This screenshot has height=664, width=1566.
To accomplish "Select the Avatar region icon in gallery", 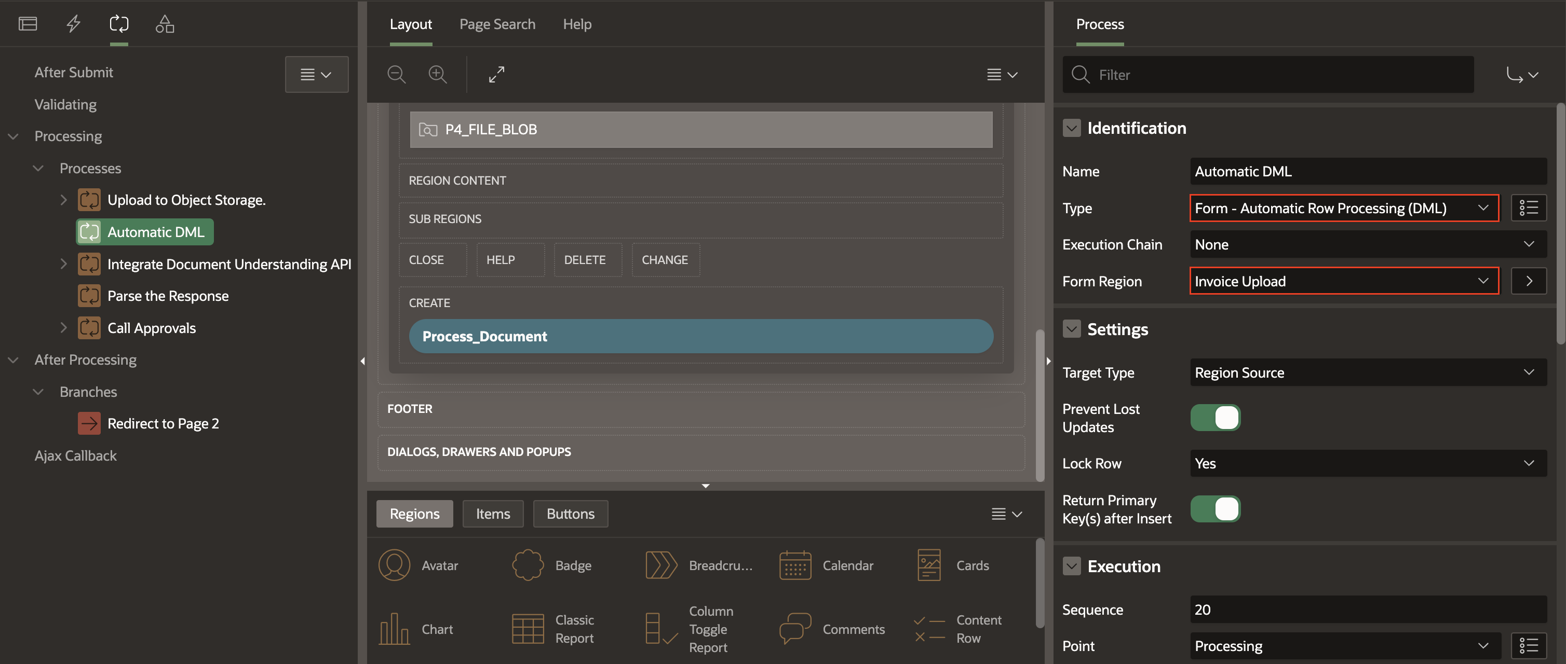I will coord(395,565).
